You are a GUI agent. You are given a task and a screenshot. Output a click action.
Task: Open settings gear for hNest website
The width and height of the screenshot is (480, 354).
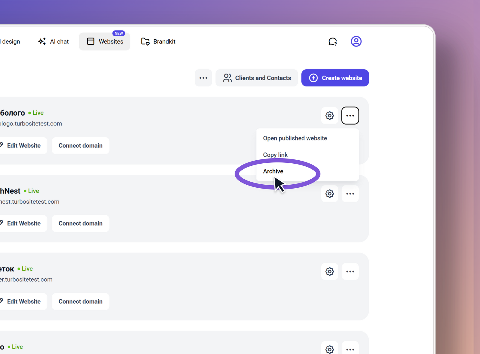(329, 194)
